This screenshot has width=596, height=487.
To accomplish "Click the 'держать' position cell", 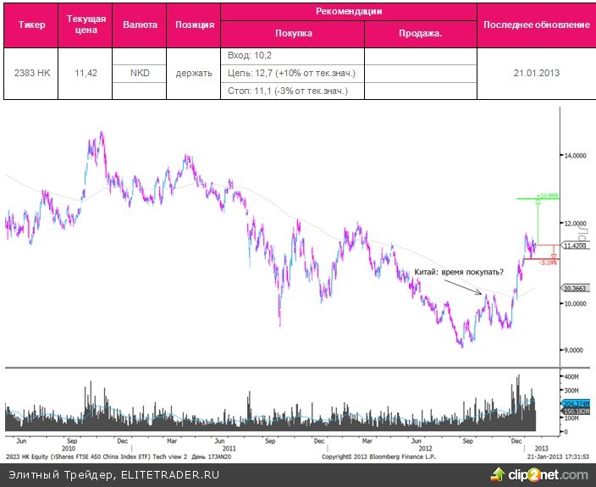I will tap(193, 73).
